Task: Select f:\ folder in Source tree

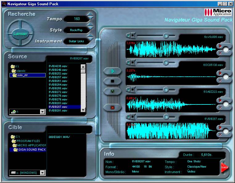Action: pyautogui.click(x=15, y=66)
